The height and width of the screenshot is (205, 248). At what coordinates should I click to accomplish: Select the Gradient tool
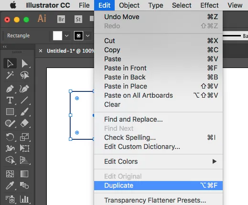pos(24,174)
